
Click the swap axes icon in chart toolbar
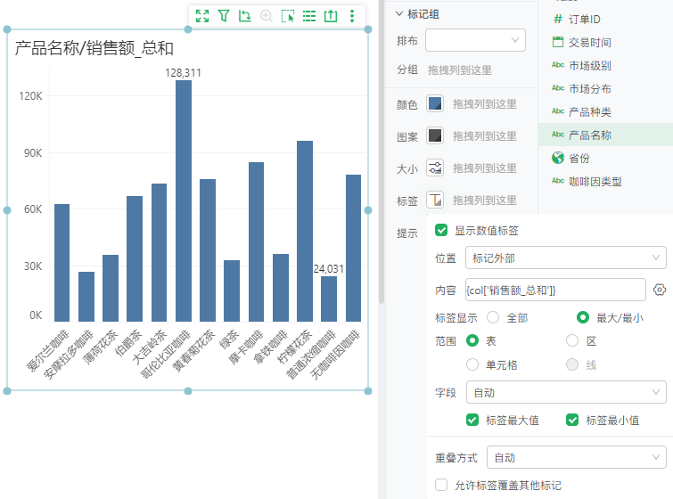coord(244,16)
